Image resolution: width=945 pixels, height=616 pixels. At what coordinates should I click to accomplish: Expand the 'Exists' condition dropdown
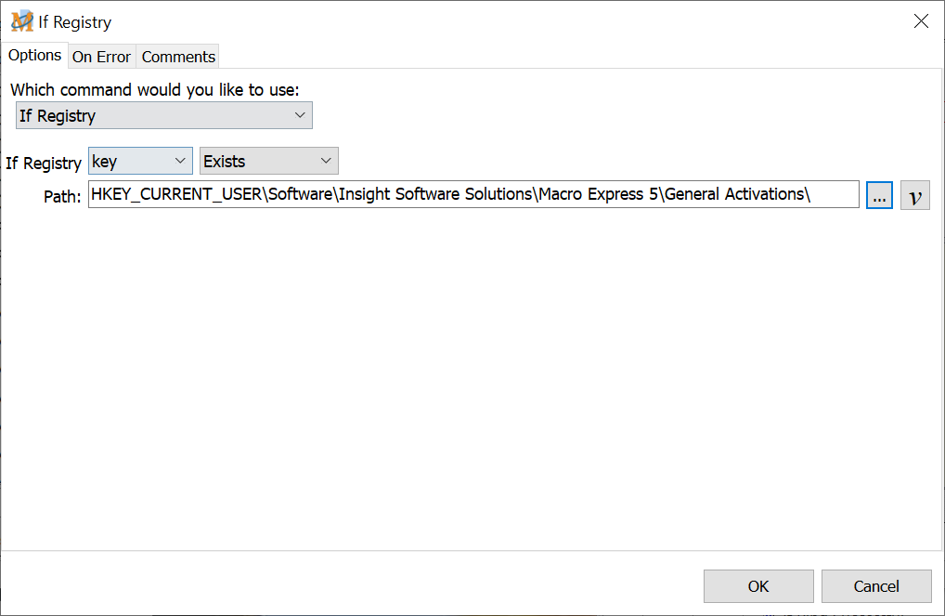tap(268, 162)
